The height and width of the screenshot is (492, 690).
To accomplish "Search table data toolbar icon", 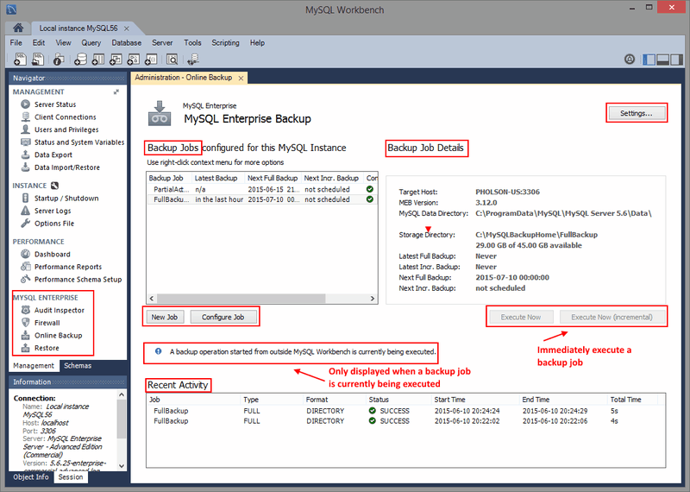I will point(172,59).
